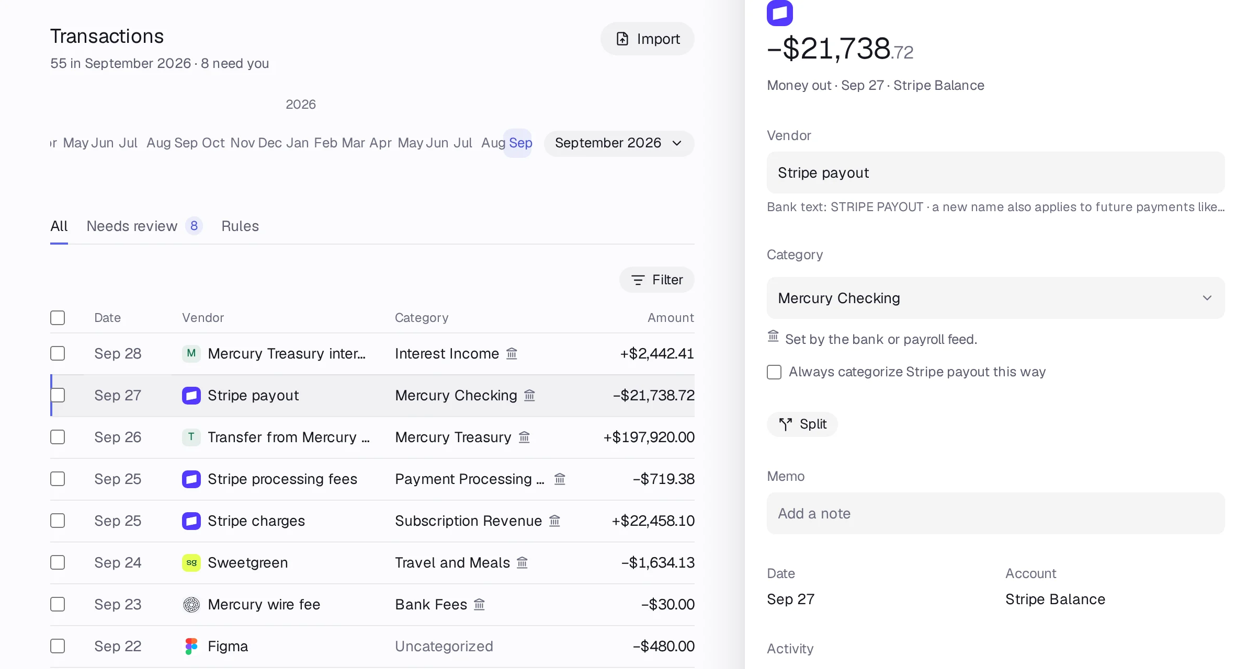
Task: Click the Mercury wire fee vendor icon
Action: [x=191, y=604]
